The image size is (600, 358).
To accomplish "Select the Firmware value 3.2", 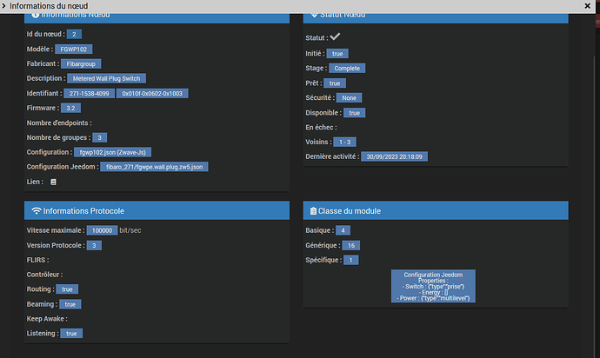I will tap(70, 108).
